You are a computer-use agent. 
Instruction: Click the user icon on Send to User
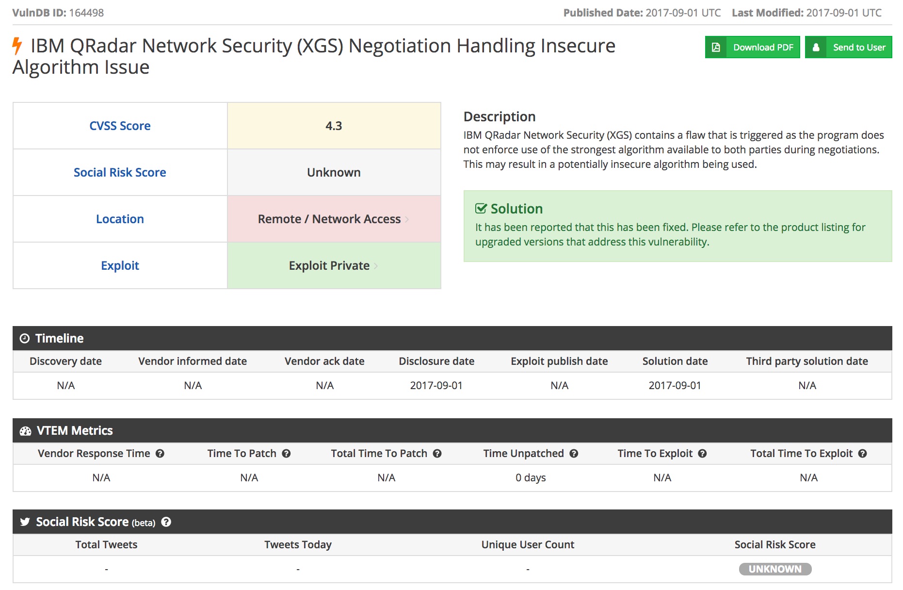click(816, 48)
